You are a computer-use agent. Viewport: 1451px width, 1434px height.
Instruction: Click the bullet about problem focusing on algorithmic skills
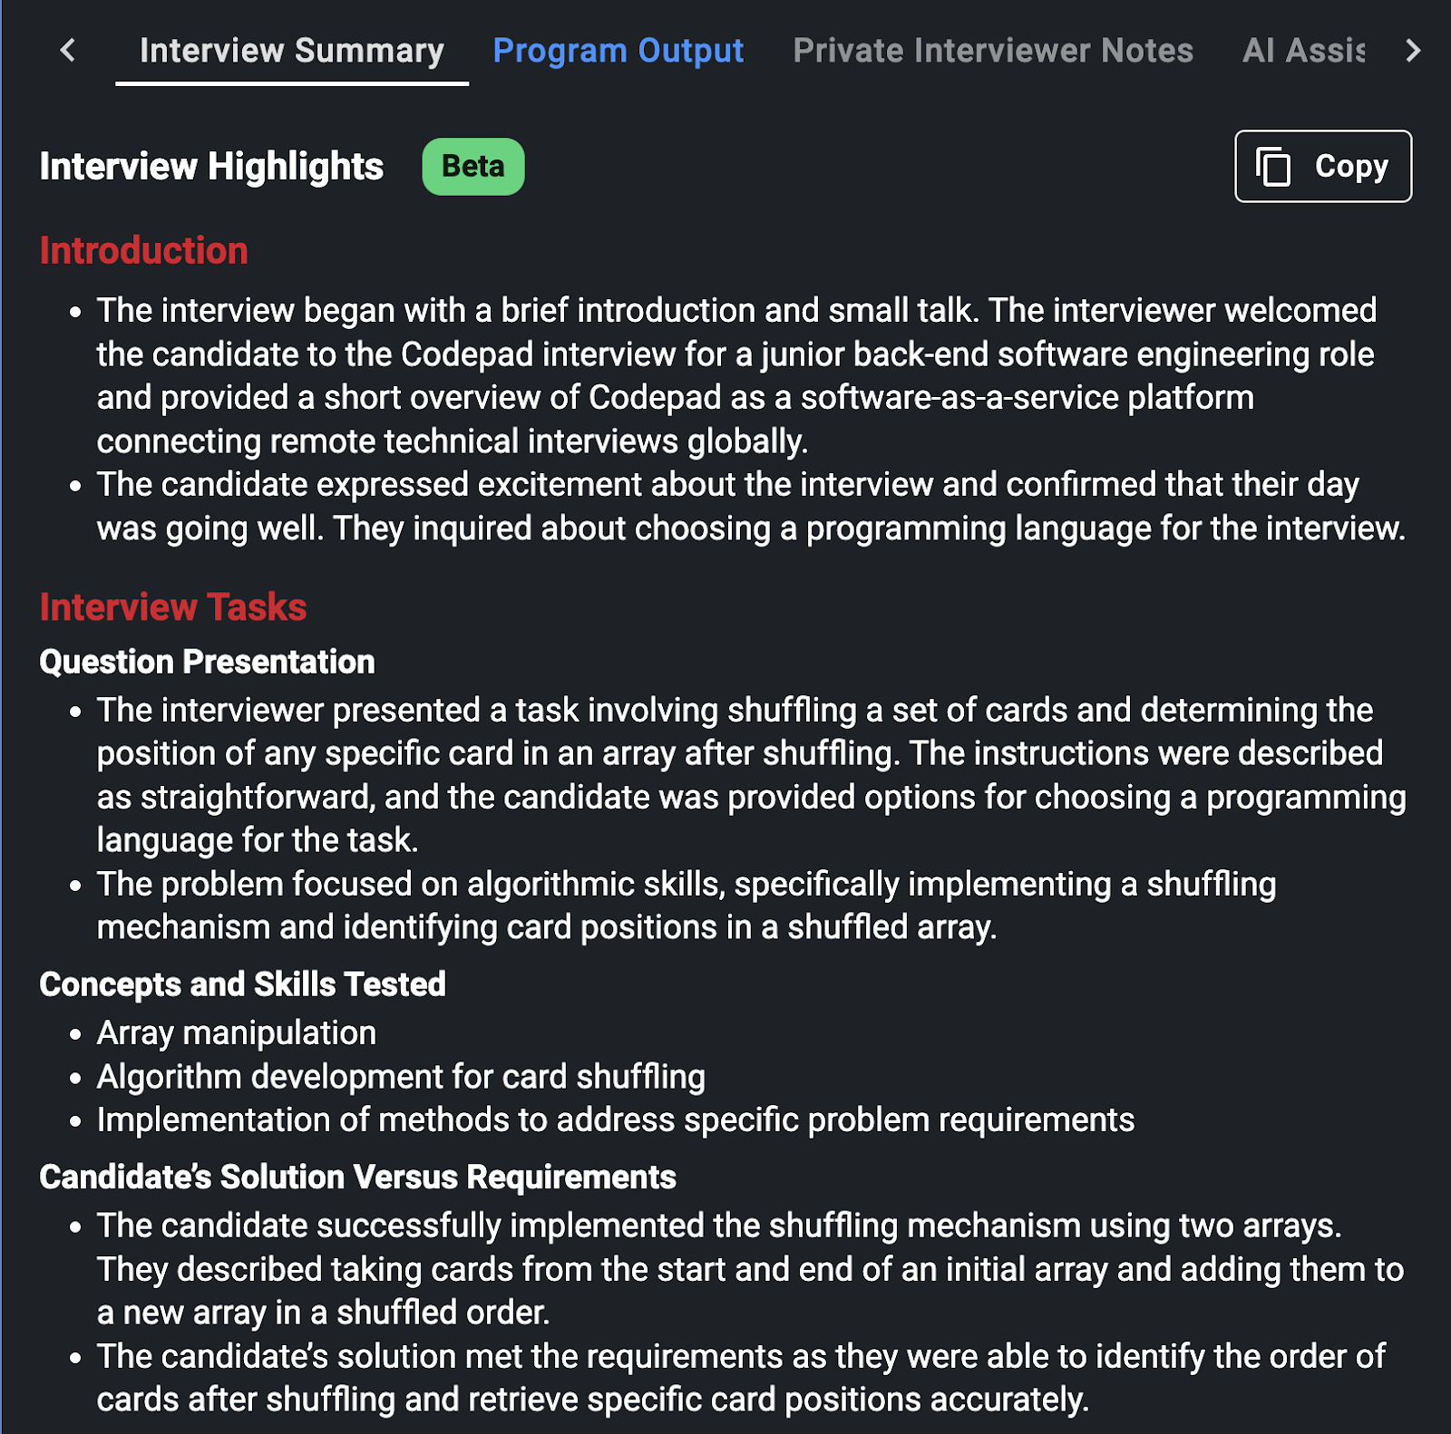pos(686,906)
